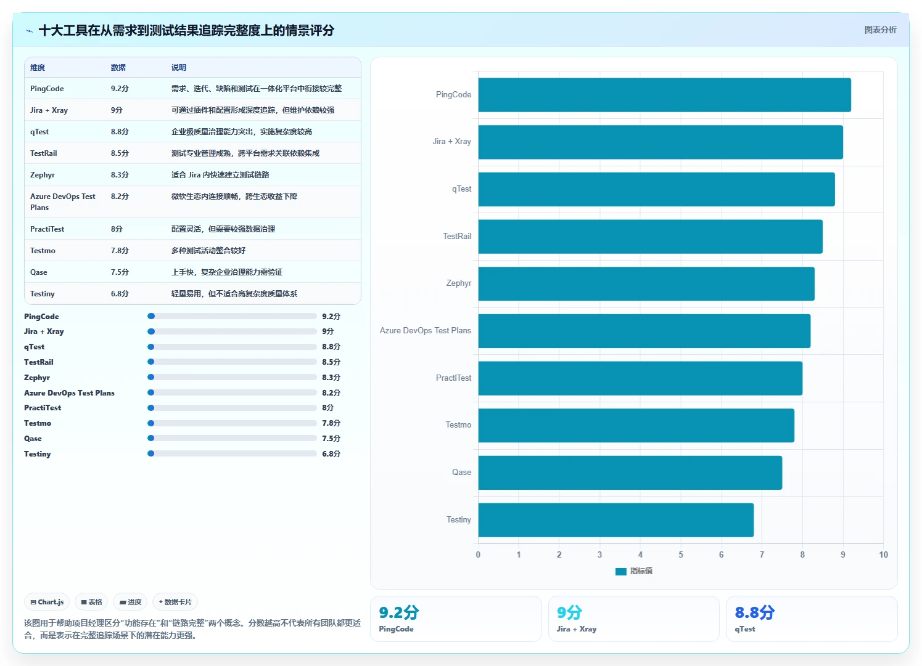Click the qTest progress bar

pos(232,347)
